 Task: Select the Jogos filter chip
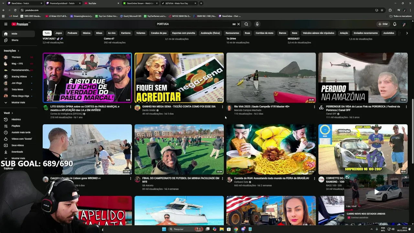[59, 33]
